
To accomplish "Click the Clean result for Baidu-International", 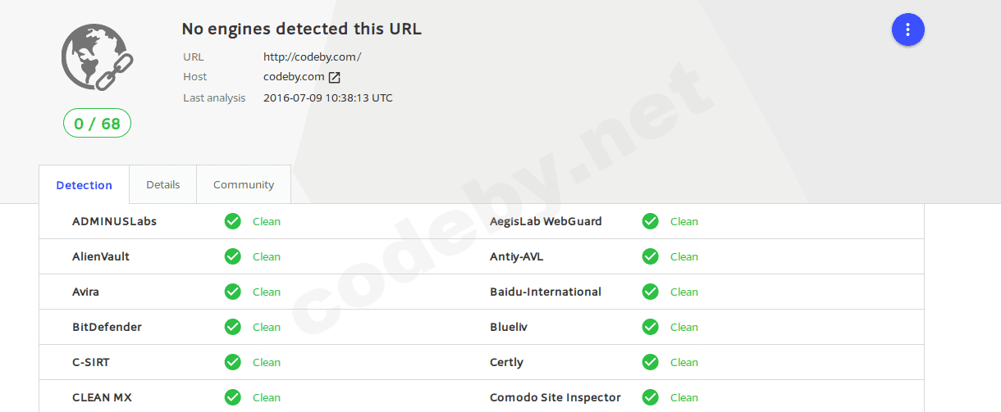I will (683, 292).
